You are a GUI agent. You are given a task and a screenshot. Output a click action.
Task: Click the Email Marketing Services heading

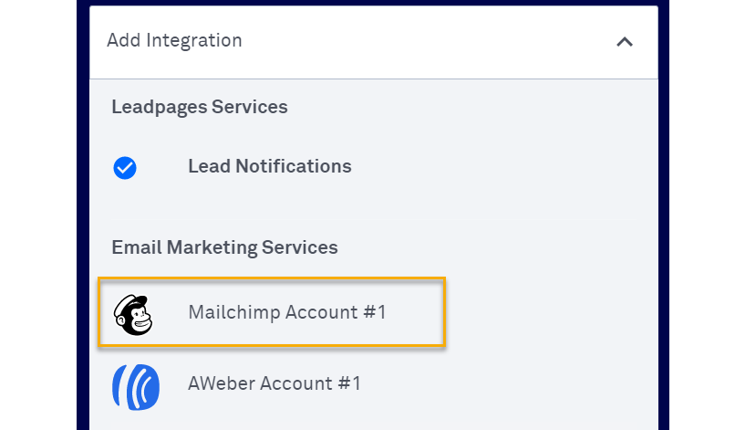tap(224, 247)
